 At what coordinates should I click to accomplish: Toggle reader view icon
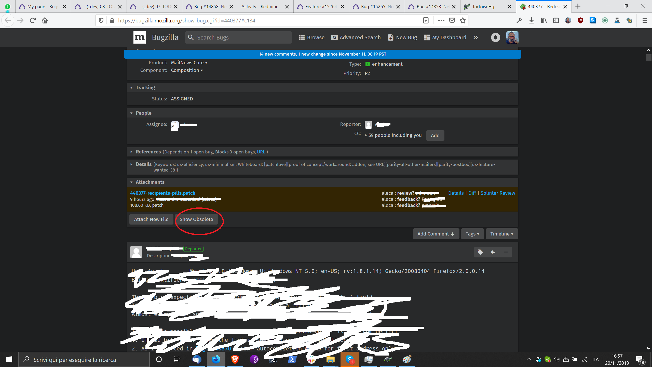click(426, 20)
